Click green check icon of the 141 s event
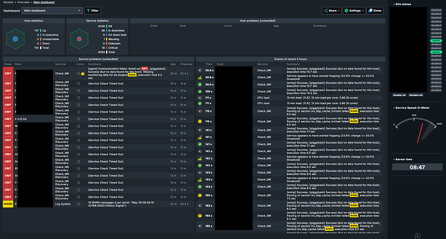 coord(200,144)
